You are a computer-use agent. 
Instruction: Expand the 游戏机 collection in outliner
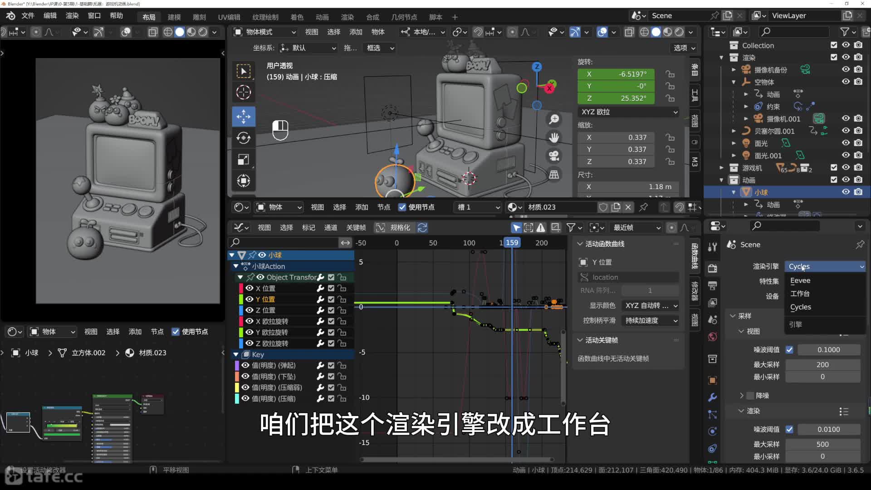tap(721, 168)
